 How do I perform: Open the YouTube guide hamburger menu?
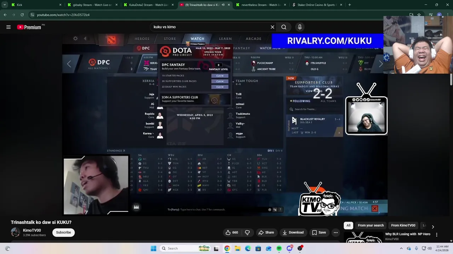point(8,27)
